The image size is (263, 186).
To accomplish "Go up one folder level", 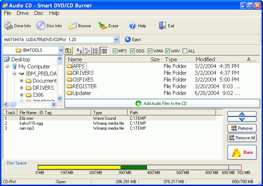I will [68, 51].
